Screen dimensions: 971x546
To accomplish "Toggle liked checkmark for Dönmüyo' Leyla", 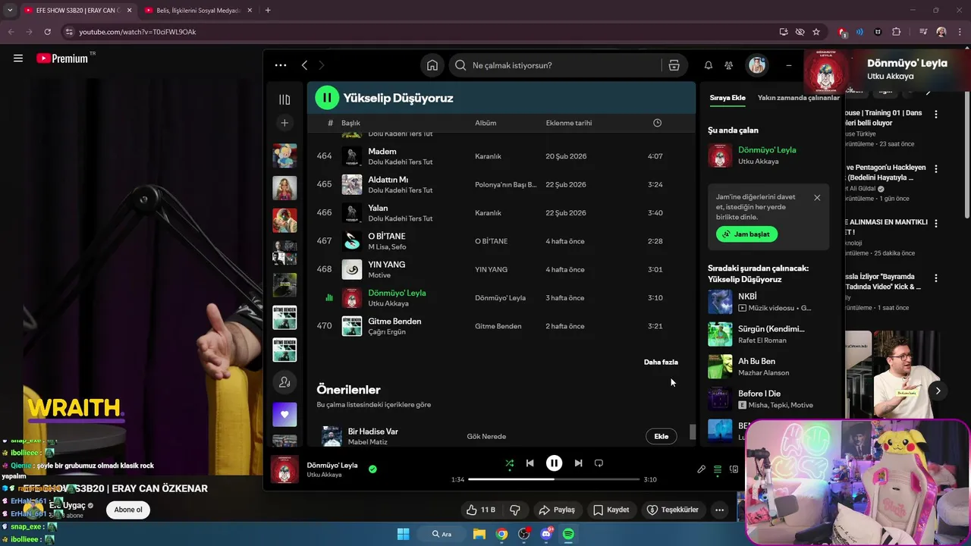I will (x=372, y=469).
